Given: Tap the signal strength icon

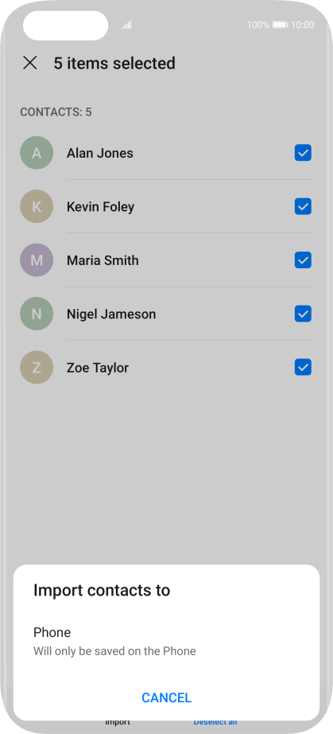Looking at the screenshot, I should coord(126,25).
